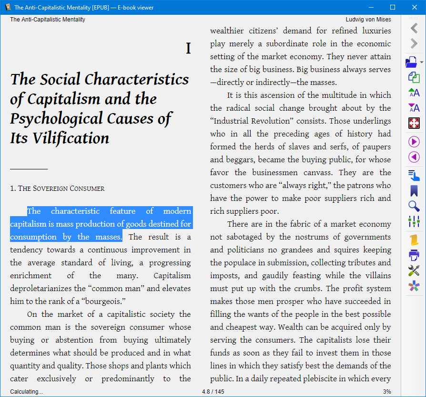Click header title The Anti-Capitalistic Mentality
This screenshot has height=397, width=426.
coord(48,19)
